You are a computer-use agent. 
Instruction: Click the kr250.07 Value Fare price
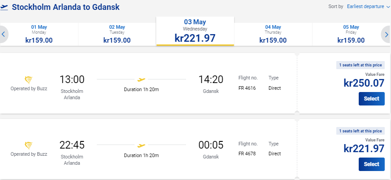364,83
